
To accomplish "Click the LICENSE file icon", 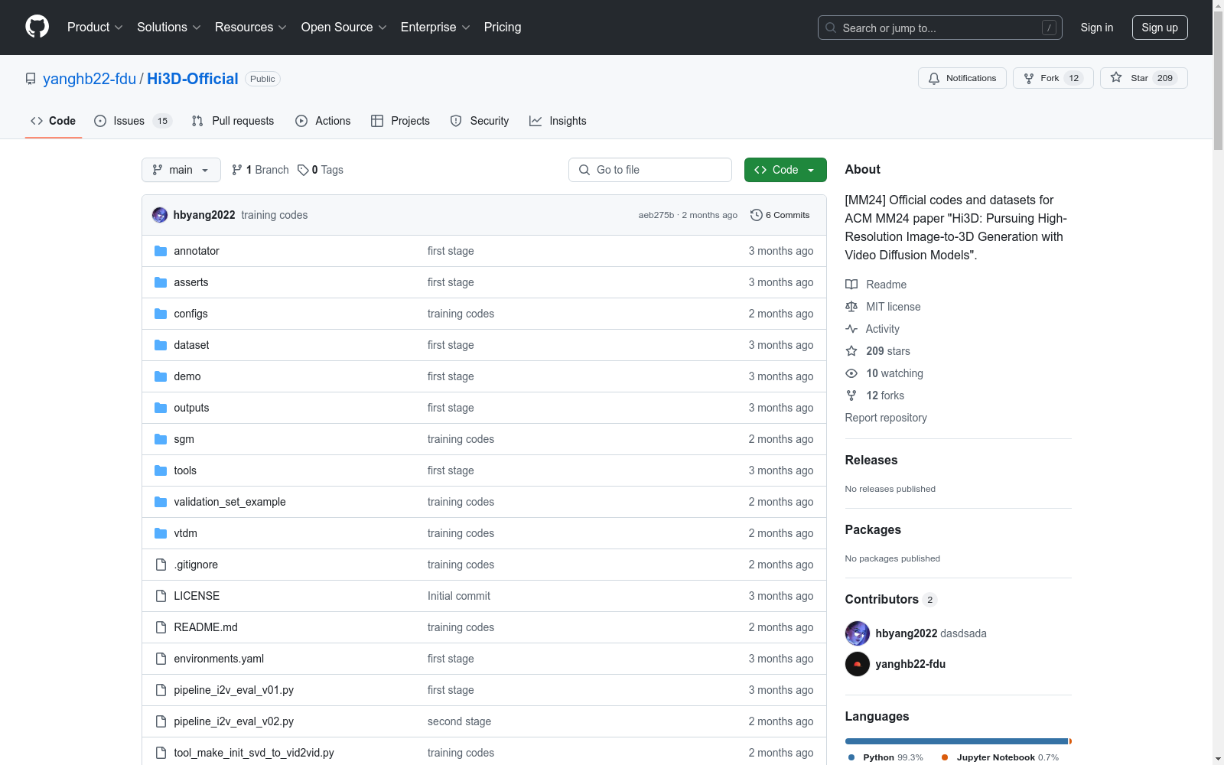I will 161,596.
